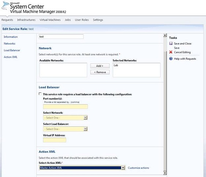Click the Save and Close floppy disk icon
The height and width of the screenshot is (177, 206).
171,44
